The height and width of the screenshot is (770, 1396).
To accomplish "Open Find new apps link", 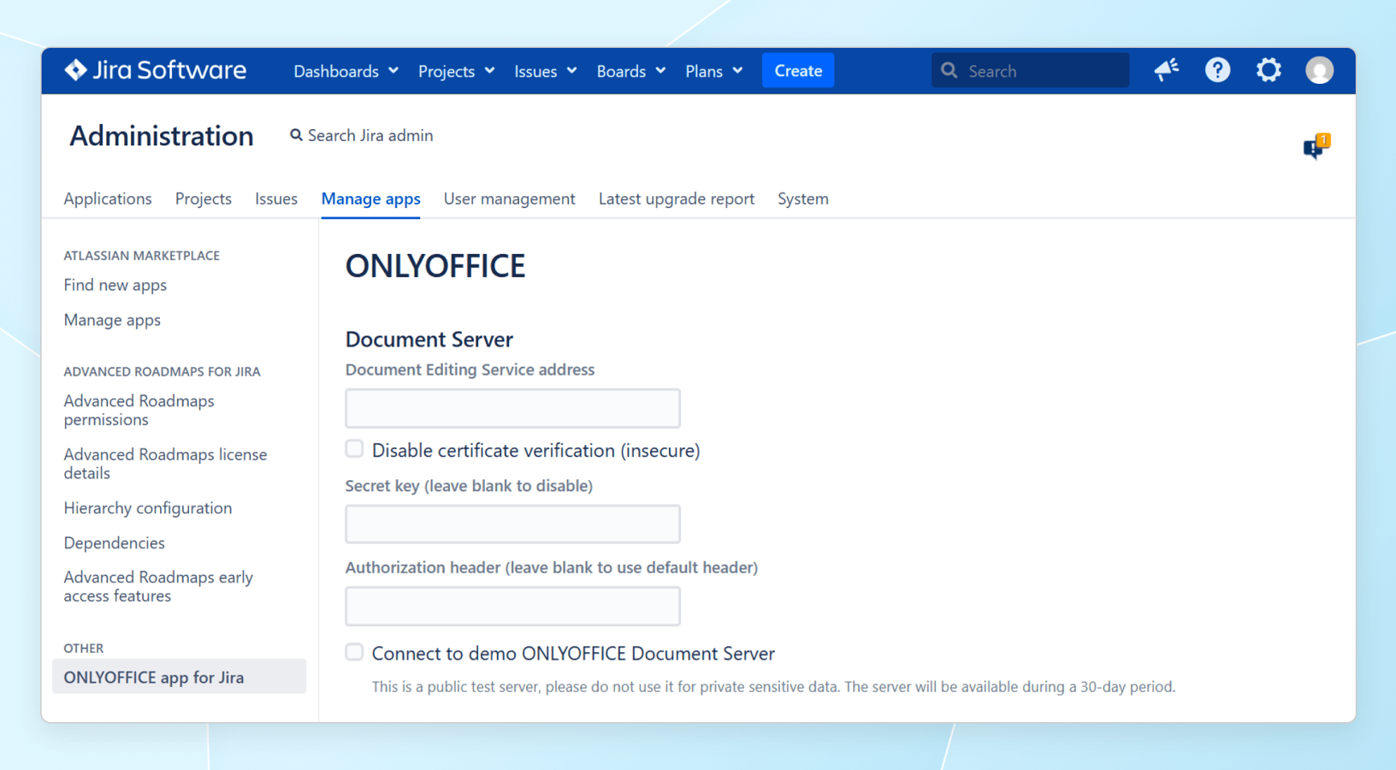I will [x=115, y=285].
